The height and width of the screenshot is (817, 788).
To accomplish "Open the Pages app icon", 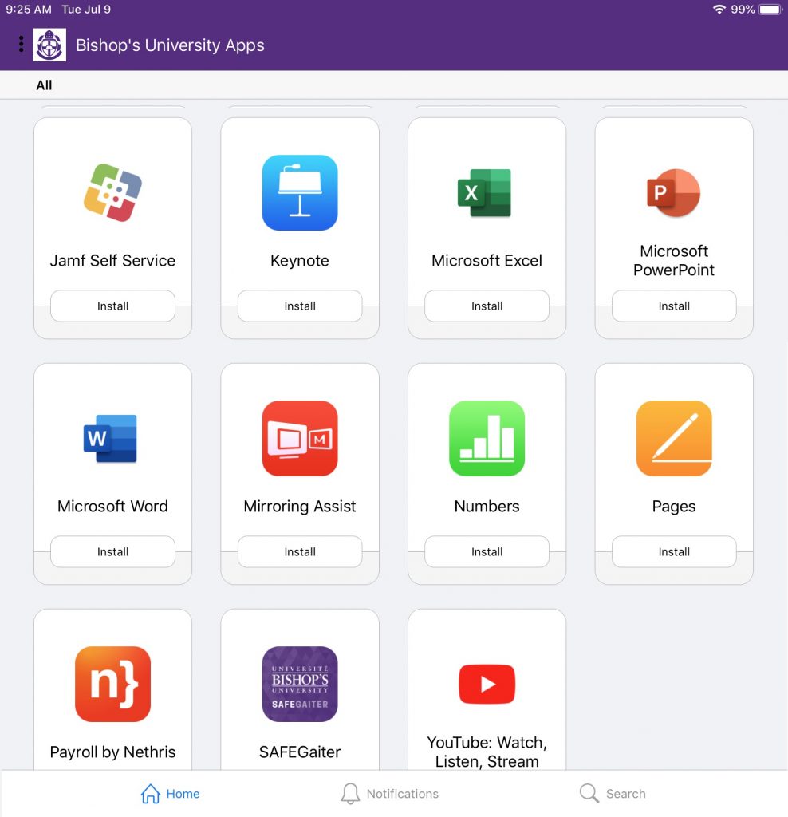I will point(674,438).
